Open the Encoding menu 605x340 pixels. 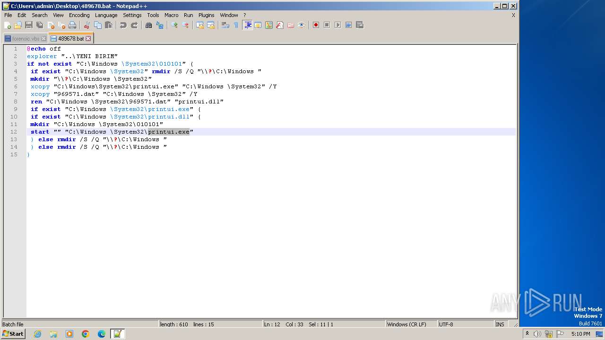[79, 15]
